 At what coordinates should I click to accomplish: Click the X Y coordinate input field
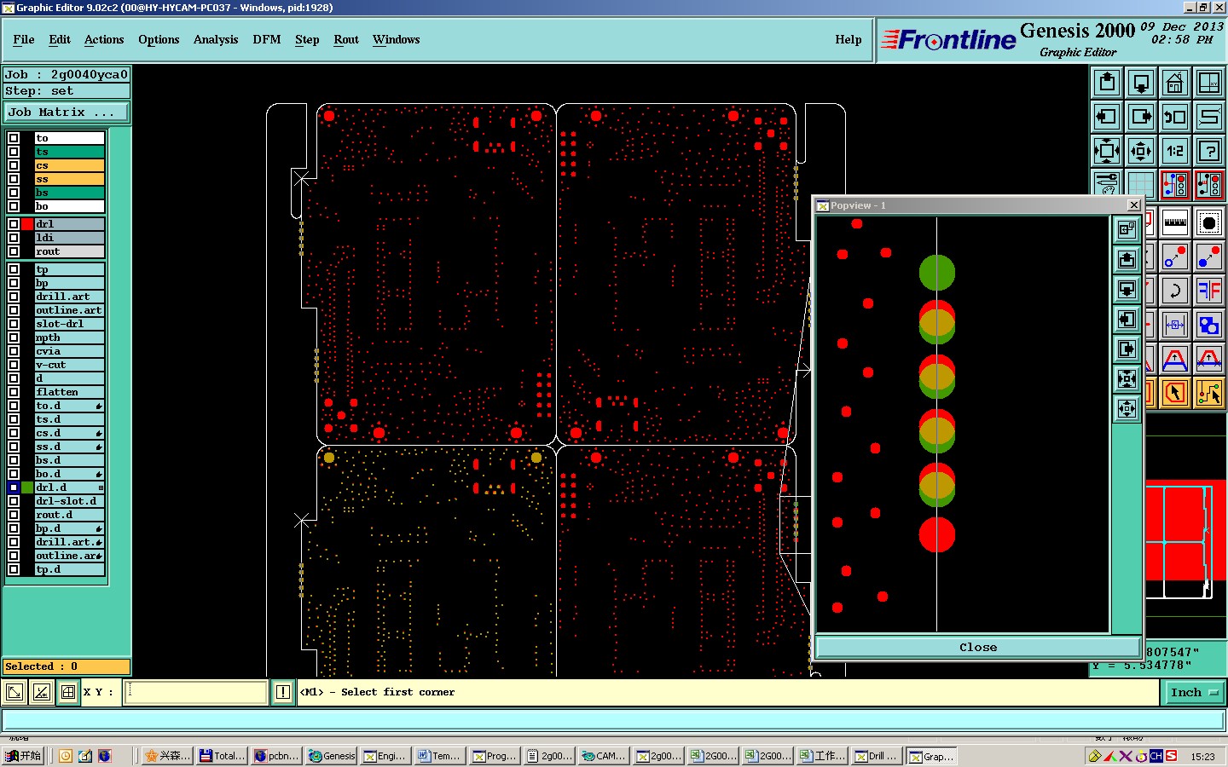click(x=196, y=692)
